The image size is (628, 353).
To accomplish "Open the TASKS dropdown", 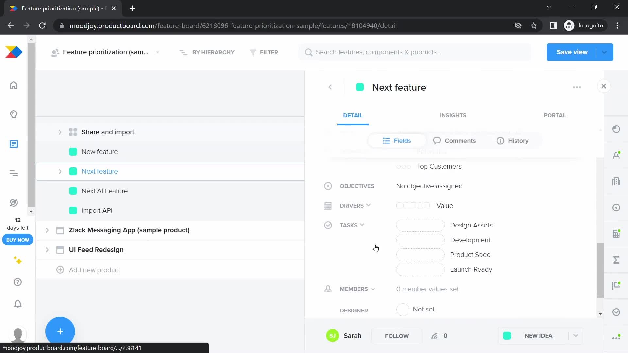I will point(352,225).
